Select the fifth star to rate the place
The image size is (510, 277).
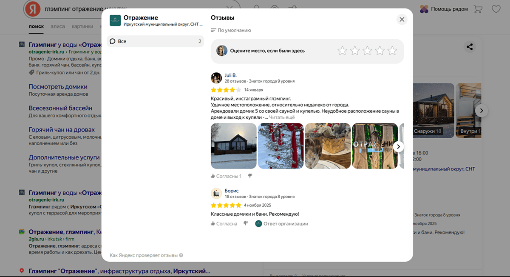point(392,50)
